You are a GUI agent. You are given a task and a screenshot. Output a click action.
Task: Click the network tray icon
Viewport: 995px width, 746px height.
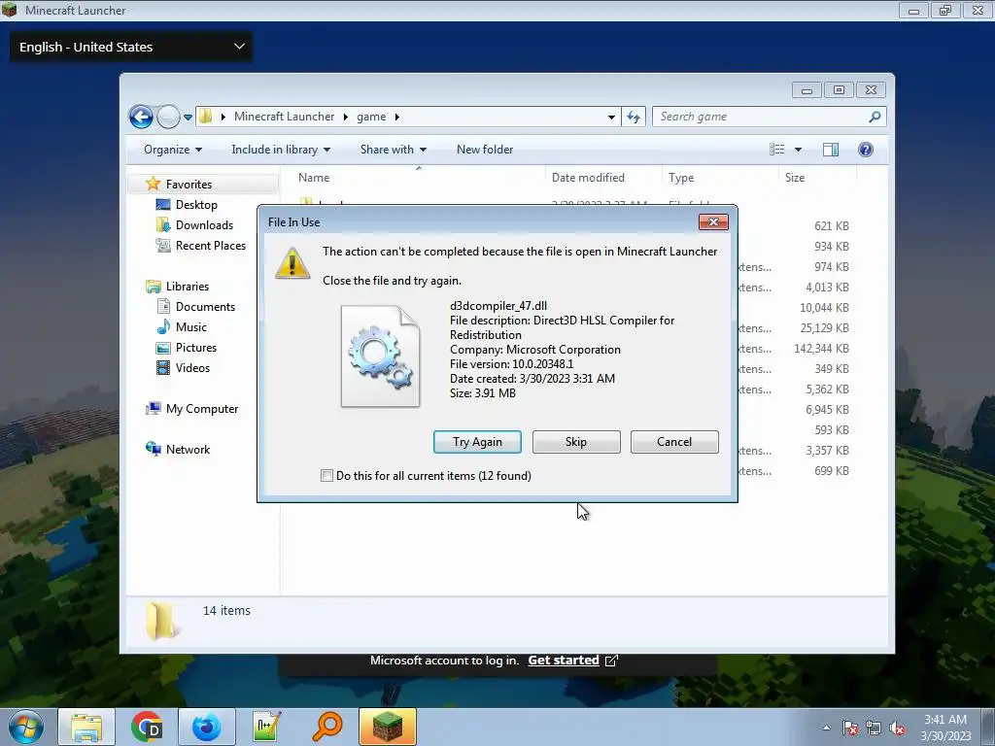pos(874,729)
